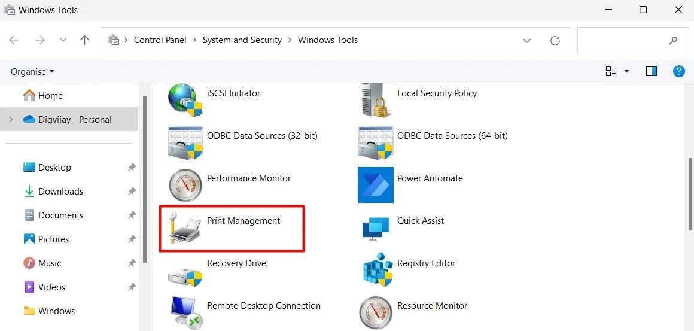This screenshot has width=694, height=331.
Task: Click the search magnifier icon
Action: click(x=672, y=40)
